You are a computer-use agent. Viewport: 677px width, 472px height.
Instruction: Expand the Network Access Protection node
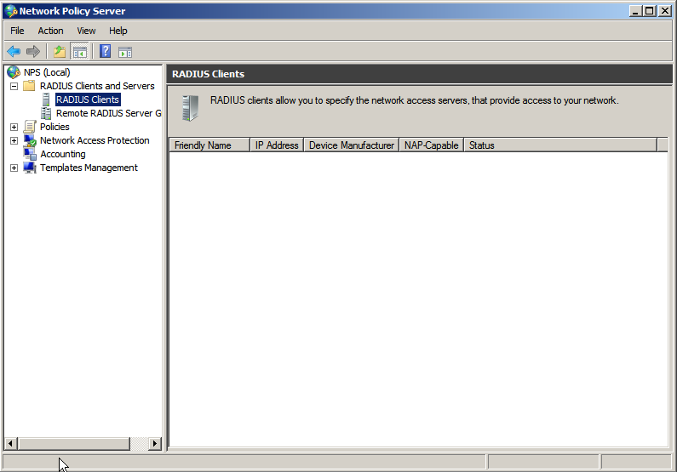(14, 140)
